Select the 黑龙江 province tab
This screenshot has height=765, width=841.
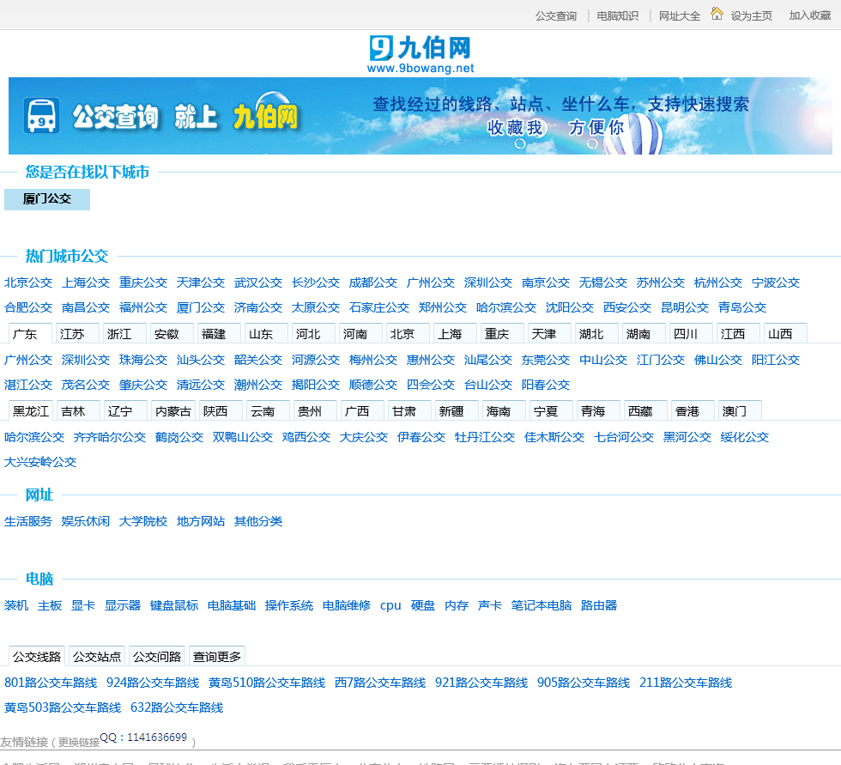point(31,411)
